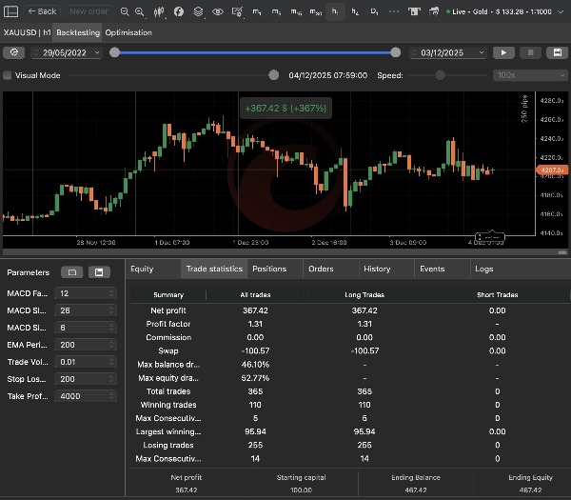571x500 pixels.
Task: Open the Equity tab
Action: [142, 269]
